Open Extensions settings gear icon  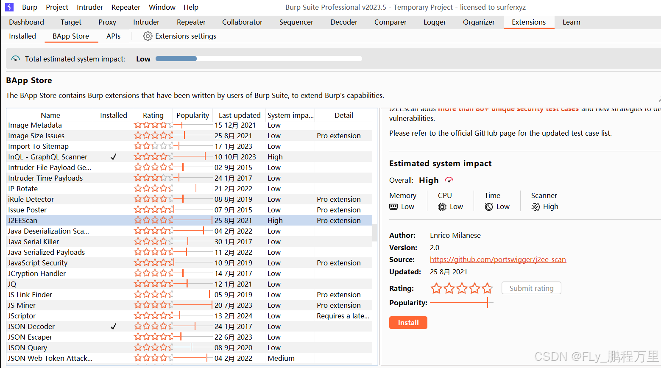coord(148,36)
